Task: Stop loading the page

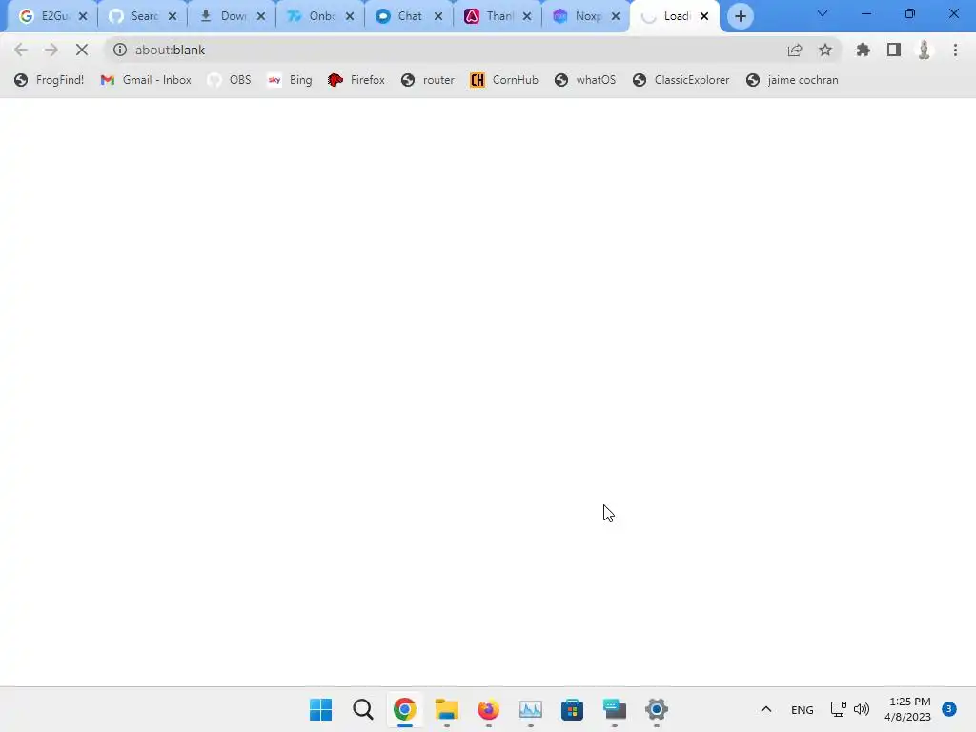Action: pos(82,50)
